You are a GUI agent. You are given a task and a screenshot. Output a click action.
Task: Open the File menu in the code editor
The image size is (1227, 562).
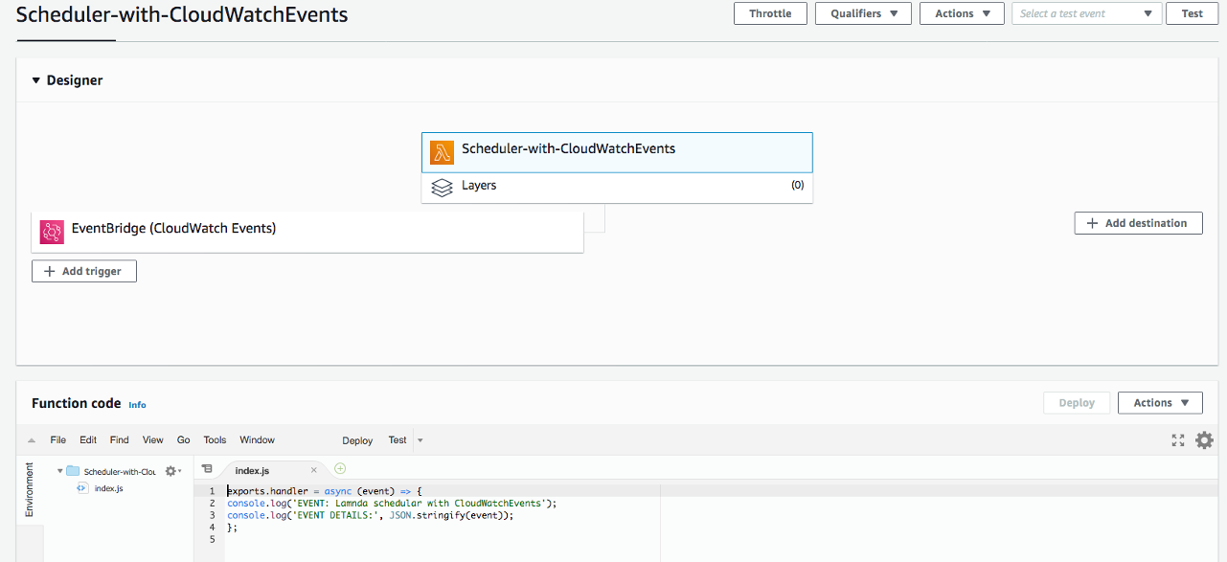click(x=57, y=439)
